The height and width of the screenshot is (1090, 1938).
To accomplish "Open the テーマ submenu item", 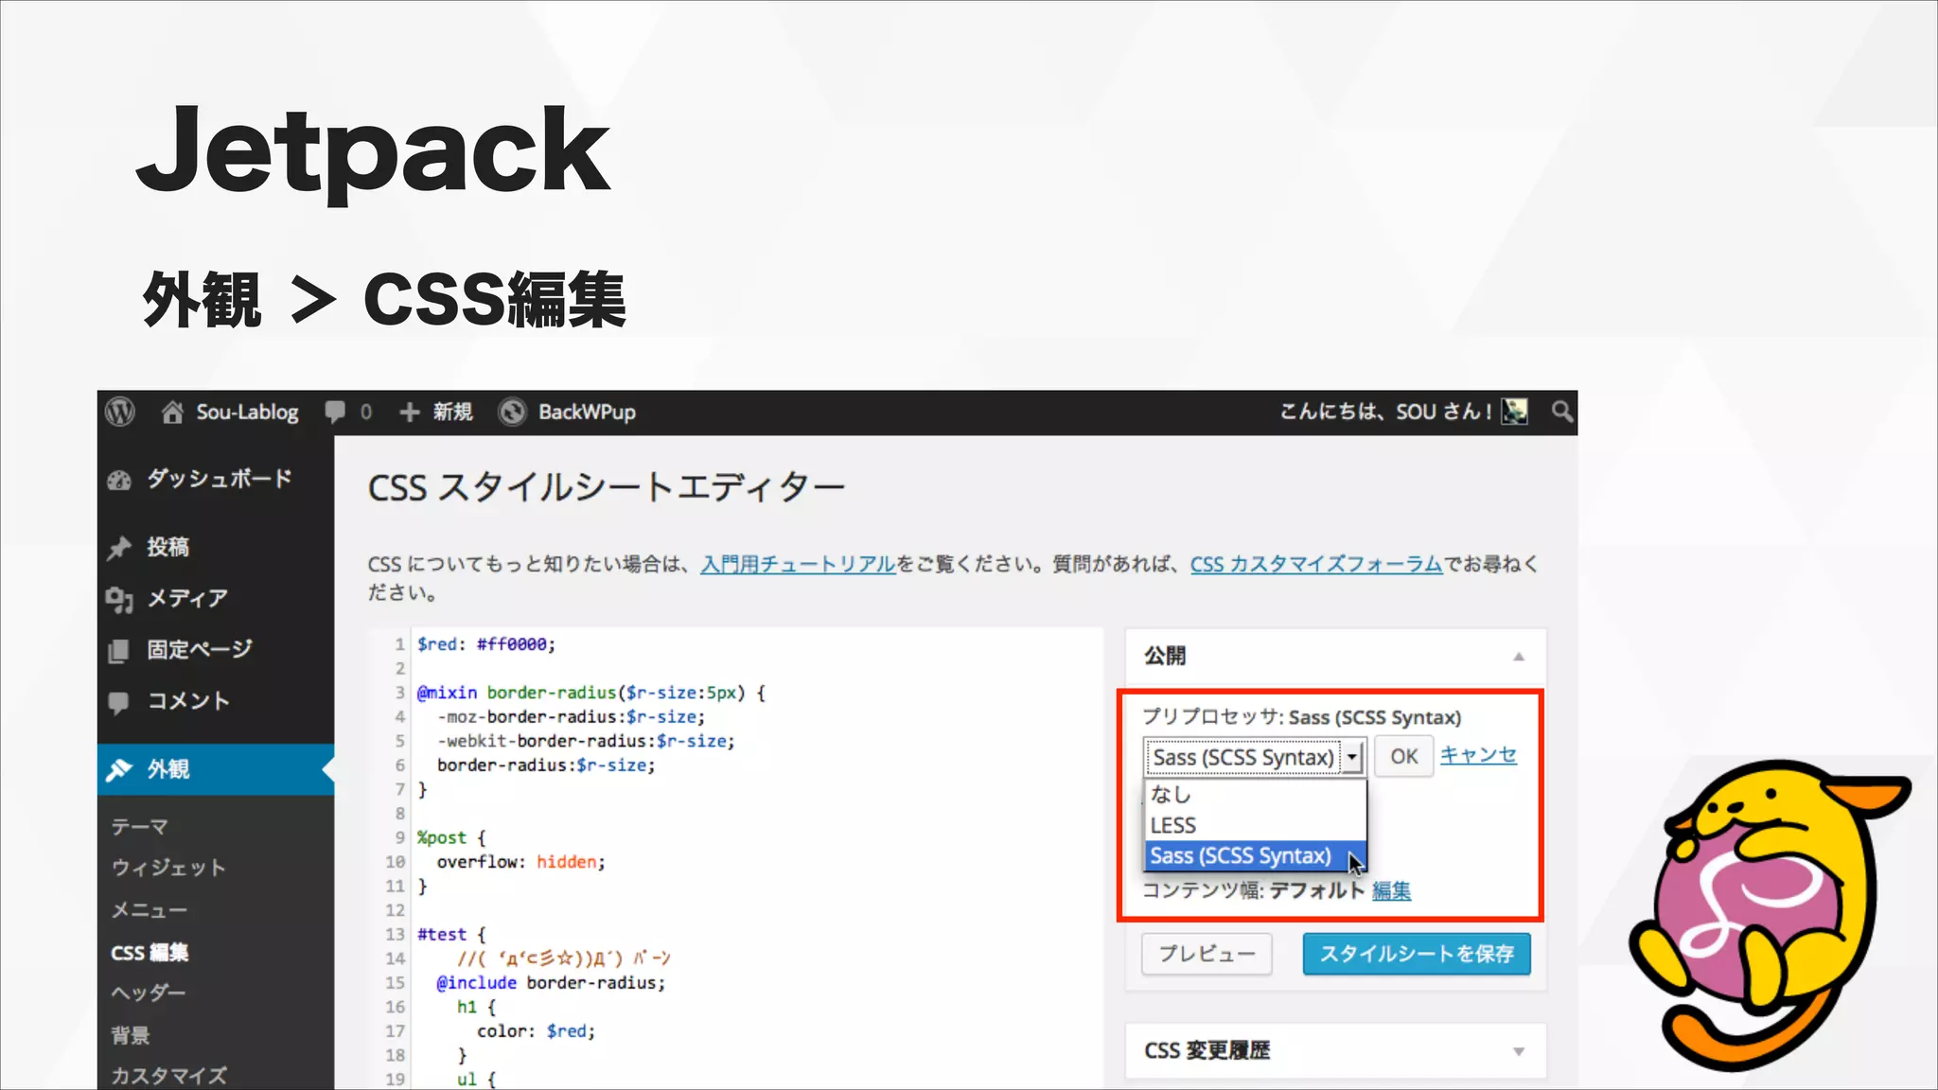I will [140, 827].
